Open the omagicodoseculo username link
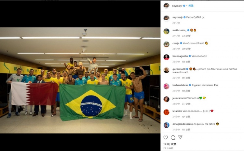 pos(183,124)
